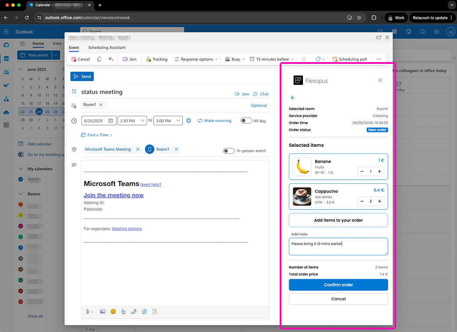The image size is (457, 332).
Task: Increase Banane quantity with plus
Action: (380, 171)
